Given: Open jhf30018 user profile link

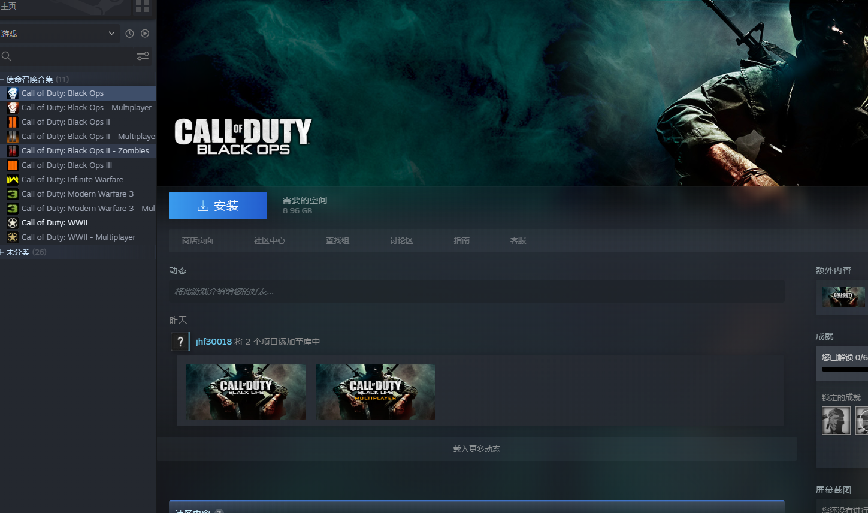Looking at the screenshot, I should (x=214, y=342).
